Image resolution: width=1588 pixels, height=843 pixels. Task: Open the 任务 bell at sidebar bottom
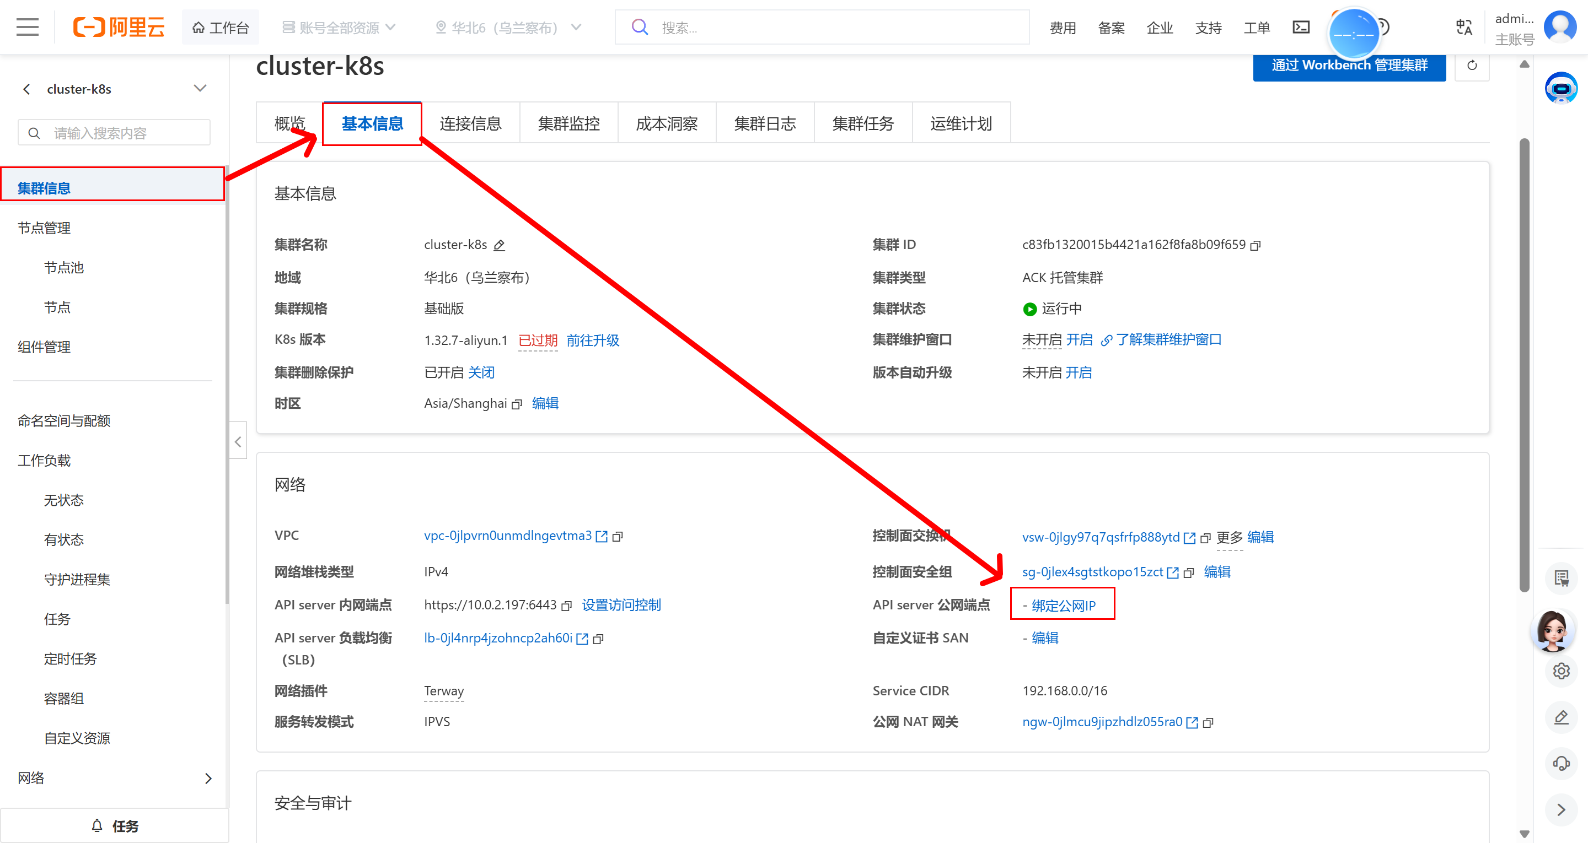115,826
